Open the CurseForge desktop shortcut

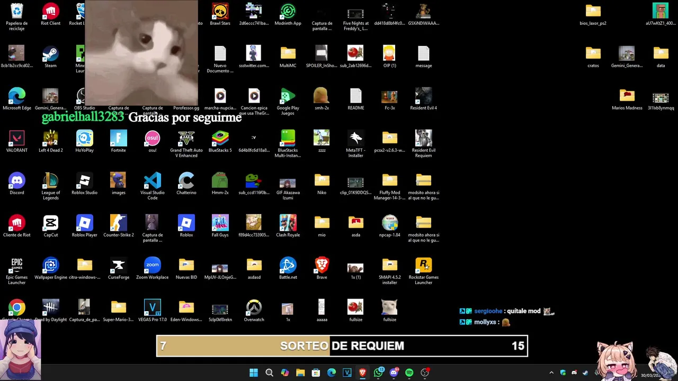(x=119, y=268)
